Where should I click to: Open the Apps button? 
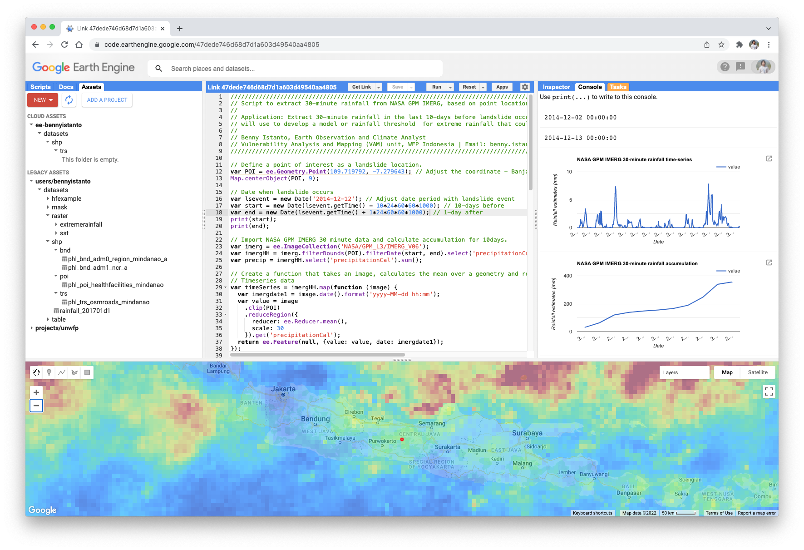pos(502,87)
